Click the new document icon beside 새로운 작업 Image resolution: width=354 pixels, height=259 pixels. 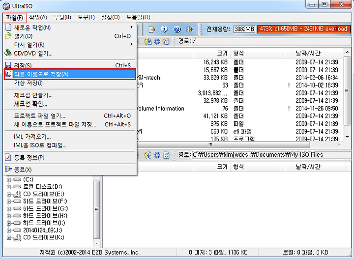8,28
